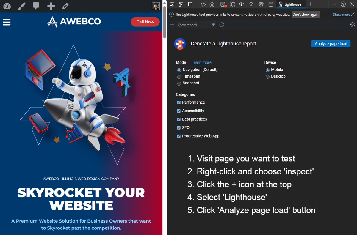The height and width of the screenshot is (235, 357).
Task: Toggle the SEO category checkbox
Action: click(x=179, y=128)
